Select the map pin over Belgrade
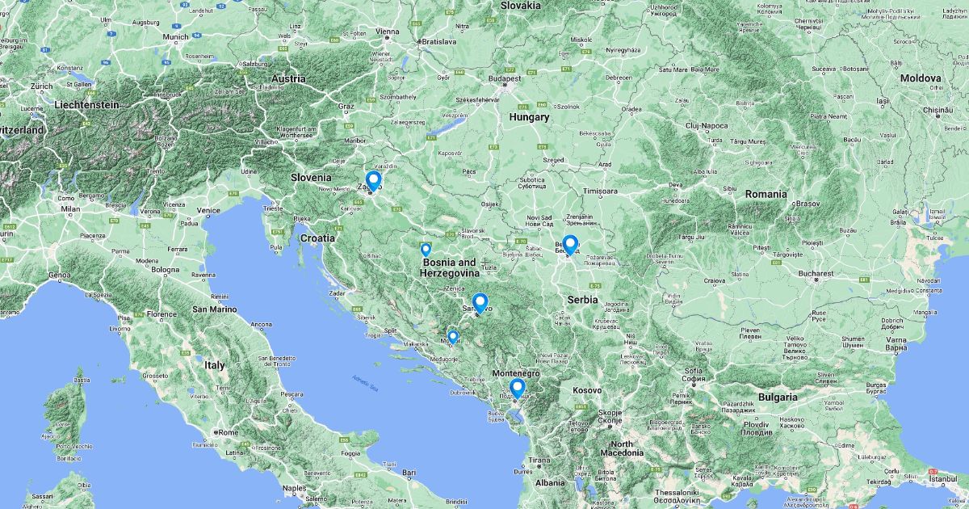Screen dimensions: 969x509 click(x=570, y=245)
